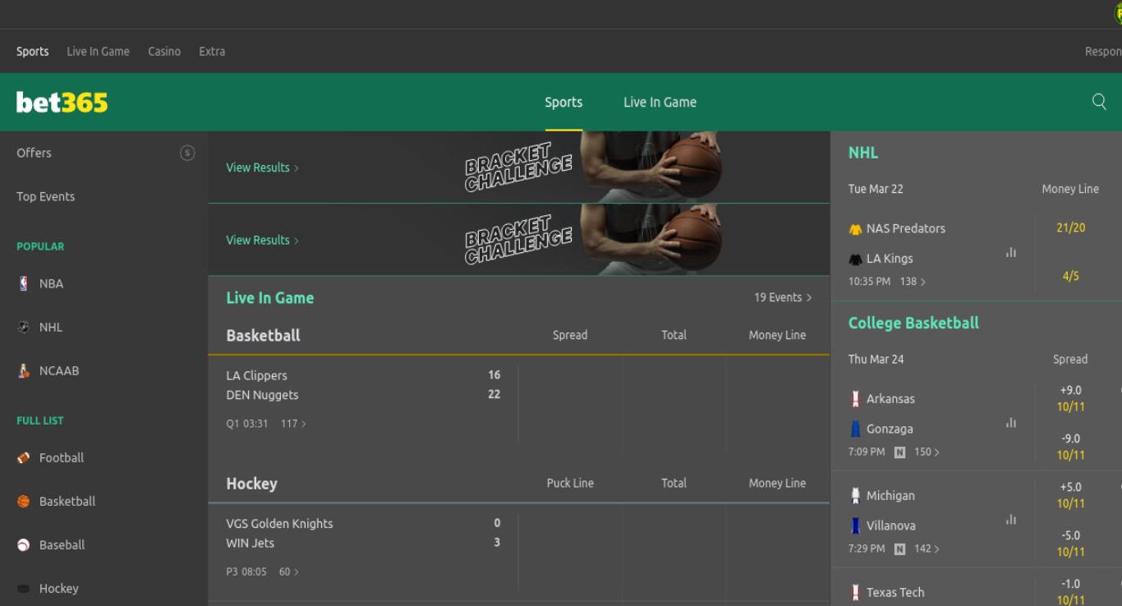Click first Bracket Challenge View Results link
1122x606 pixels.
pos(263,168)
